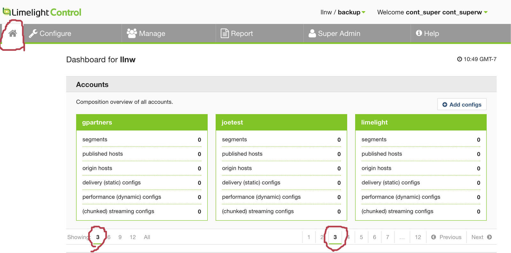Viewport: 511px width, 253px height.
Task: Expand the Welcome cont_super user dropdown
Action: (x=432, y=12)
